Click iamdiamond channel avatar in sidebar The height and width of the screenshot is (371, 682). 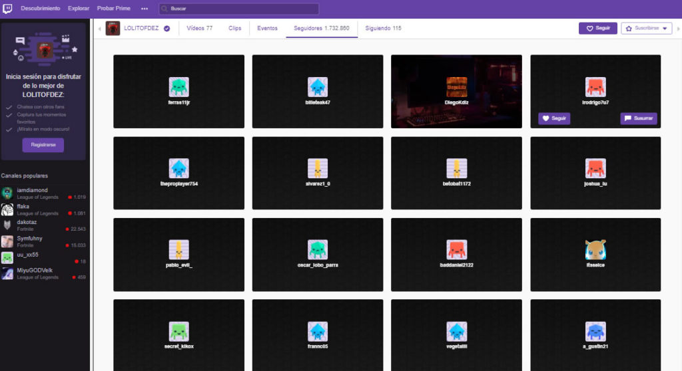coord(7,193)
